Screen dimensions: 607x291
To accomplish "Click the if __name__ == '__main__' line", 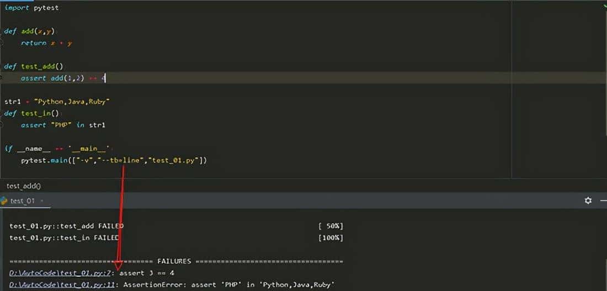I will click(58, 149).
